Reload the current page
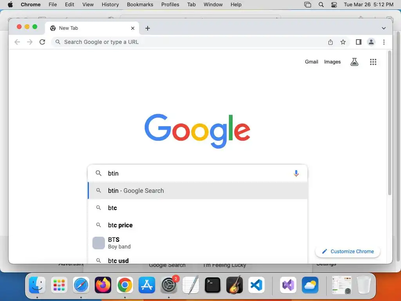The width and height of the screenshot is (401, 301). coord(42,42)
